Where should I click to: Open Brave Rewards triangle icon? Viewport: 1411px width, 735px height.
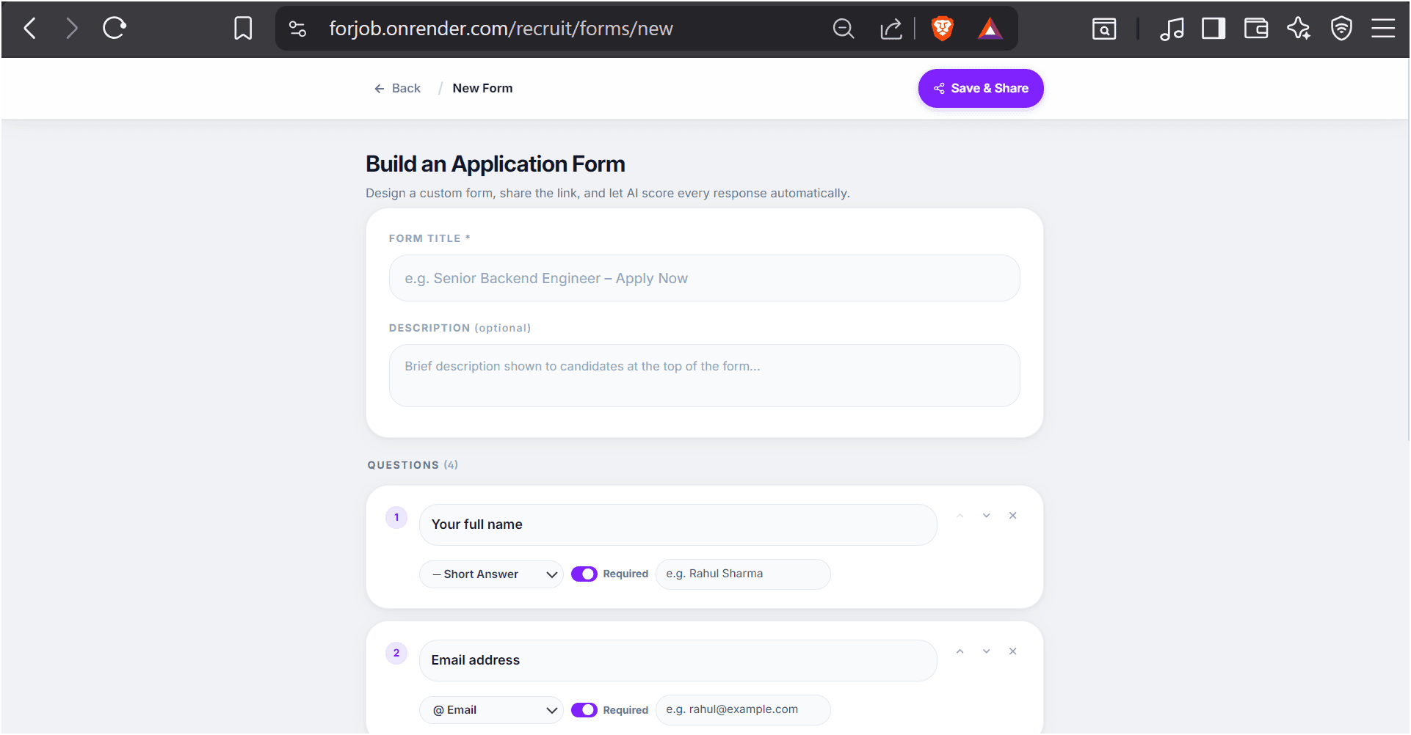(x=990, y=29)
